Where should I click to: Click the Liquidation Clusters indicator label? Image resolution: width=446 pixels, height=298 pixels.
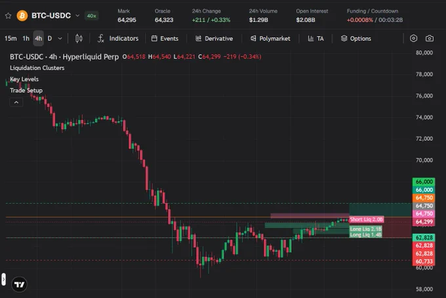pos(37,68)
